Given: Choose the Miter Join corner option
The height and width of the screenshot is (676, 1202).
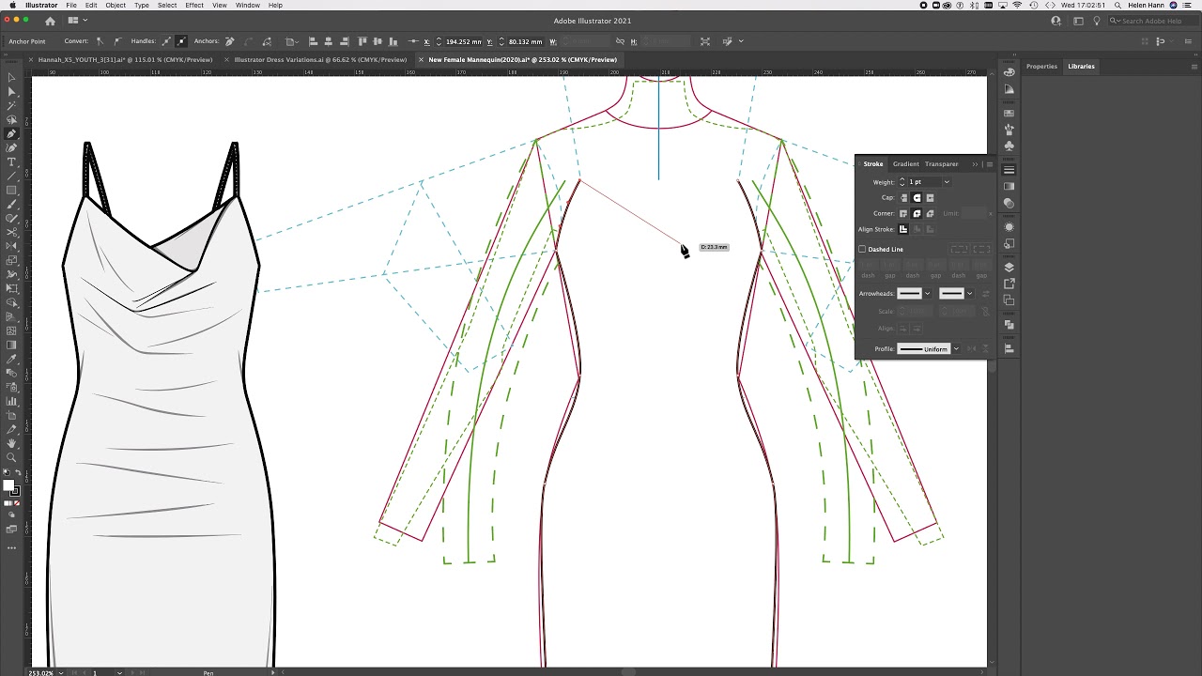Looking at the screenshot, I should pyautogui.click(x=903, y=213).
